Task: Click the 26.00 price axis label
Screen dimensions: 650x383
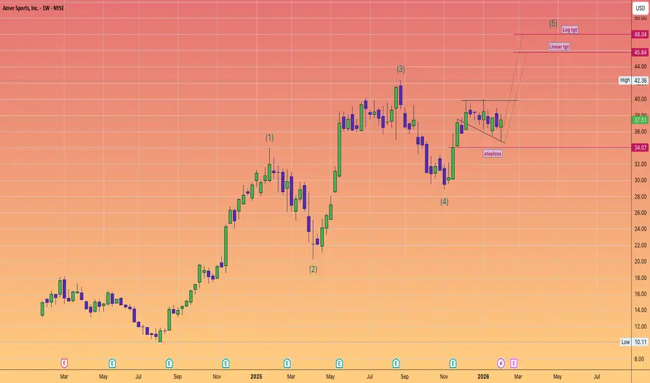Action: (x=640, y=213)
